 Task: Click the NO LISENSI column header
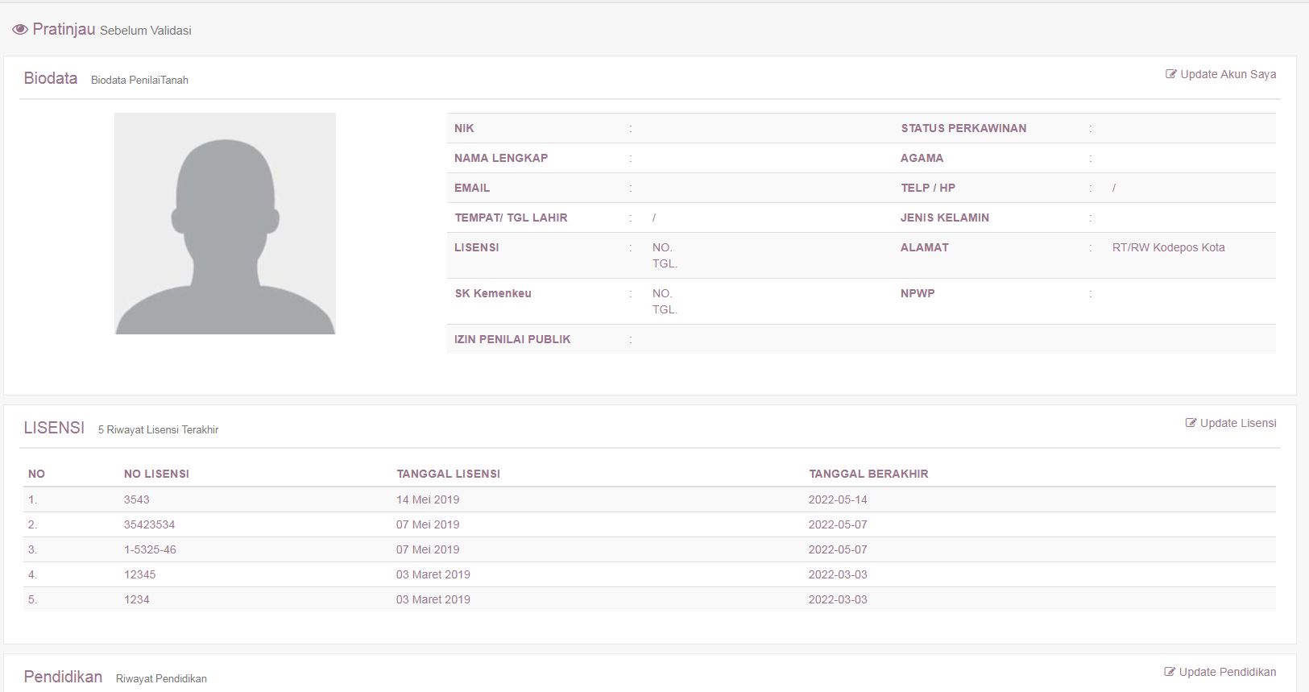(x=156, y=474)
